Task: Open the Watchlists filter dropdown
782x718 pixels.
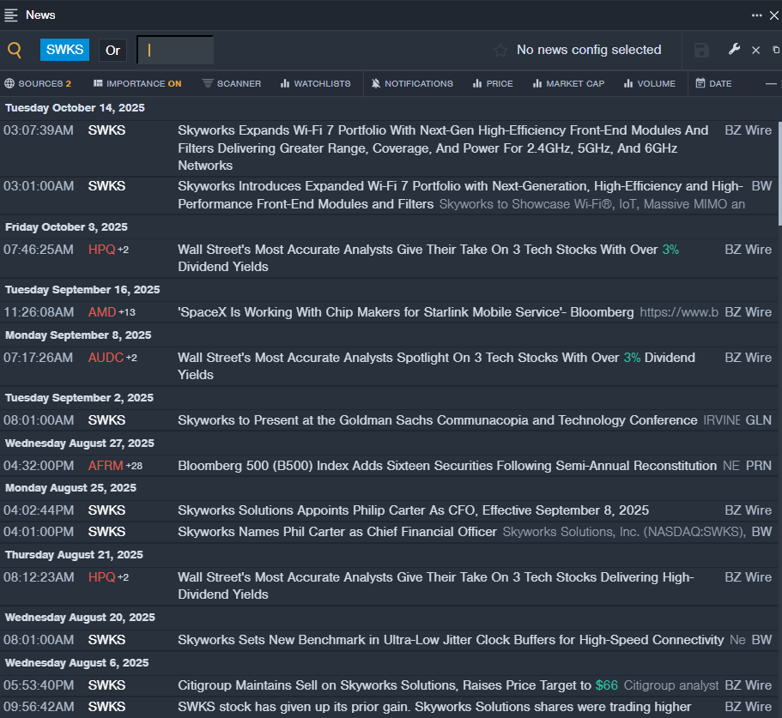Action: [x=315, y=83]
